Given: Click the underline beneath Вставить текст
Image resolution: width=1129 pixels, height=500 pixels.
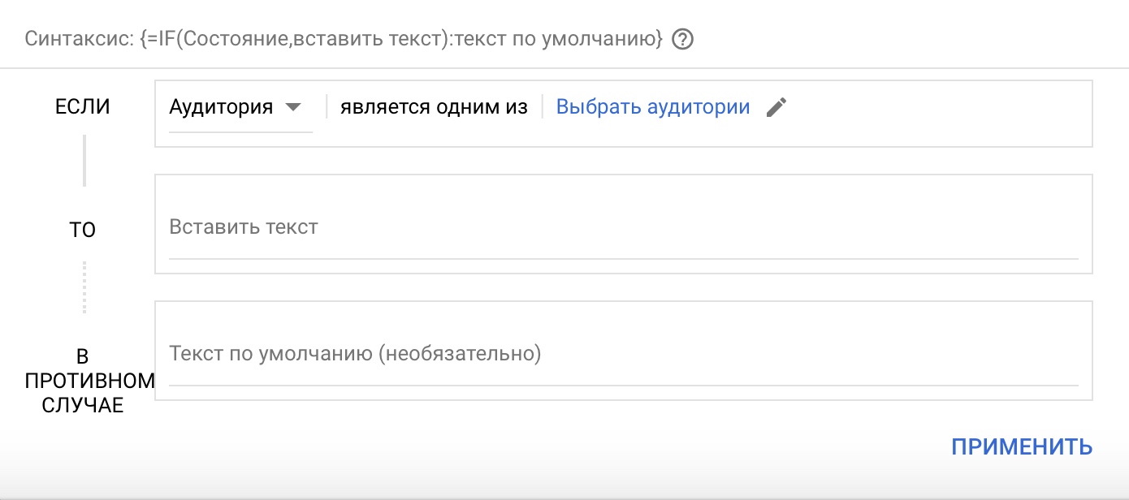Looking at the screenshot, I should click(x=623, y=258).
